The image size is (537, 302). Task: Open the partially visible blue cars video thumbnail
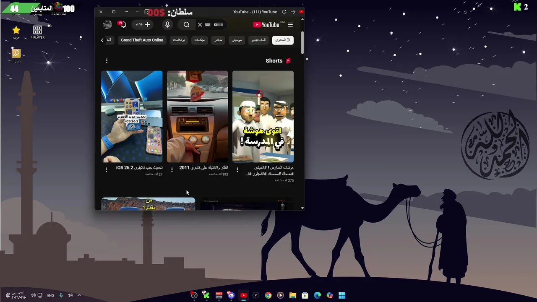(148, 203)
